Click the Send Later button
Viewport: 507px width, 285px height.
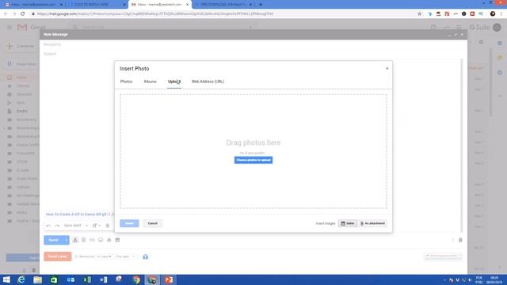(58, 256)
